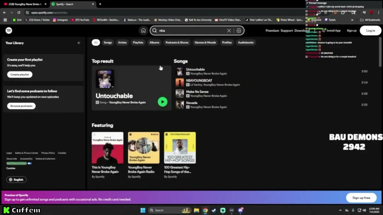Reload the Spotify page
Screen dimensions: 383x215
(x=19, y=13)
